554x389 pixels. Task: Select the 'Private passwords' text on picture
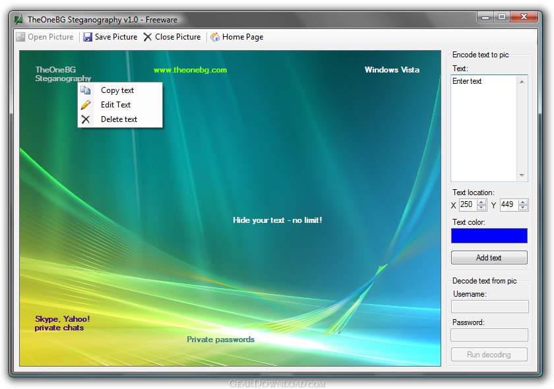click(220, 340)
